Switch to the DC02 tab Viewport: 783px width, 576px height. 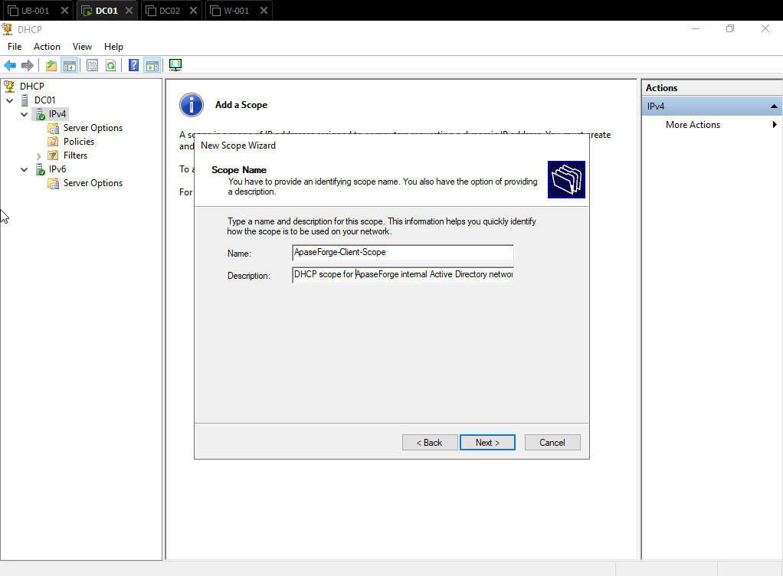[x=169, y=11]
